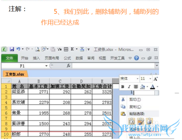Open Customize Quick Access Toolbar dropdown

88,49
